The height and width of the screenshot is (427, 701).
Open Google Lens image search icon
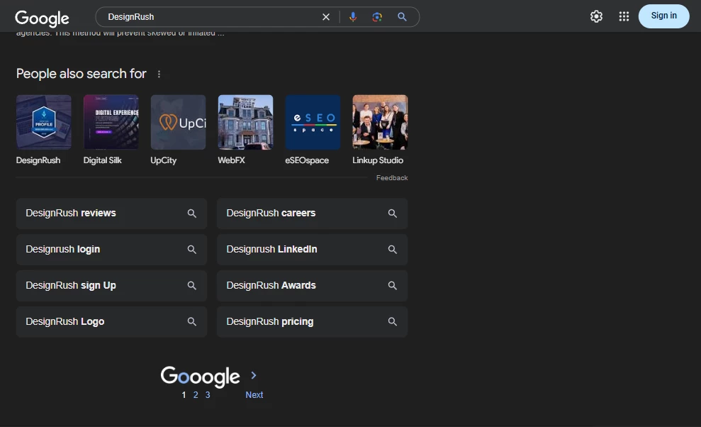coord(377,17)
